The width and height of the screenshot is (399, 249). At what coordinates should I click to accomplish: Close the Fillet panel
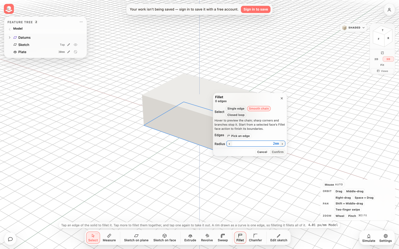[x=282, y=98]
